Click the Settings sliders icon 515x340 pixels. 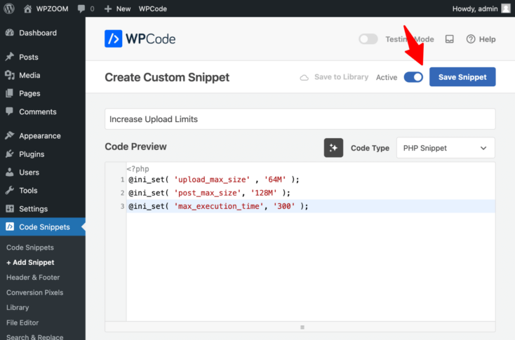[x=10, y=208]
